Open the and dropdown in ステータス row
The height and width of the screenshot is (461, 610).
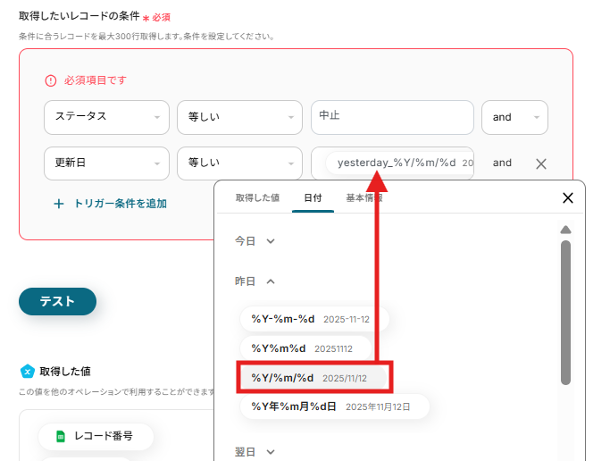click(514, 118)
